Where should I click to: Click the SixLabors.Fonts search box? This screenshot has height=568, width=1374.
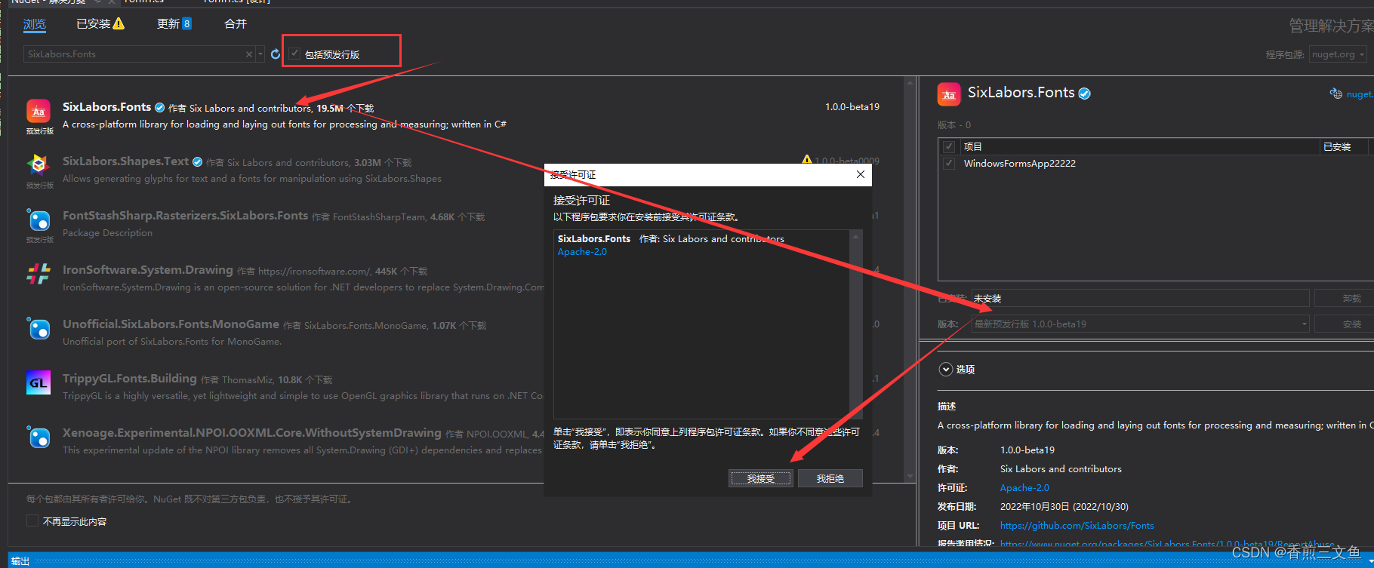pos(134,54)
